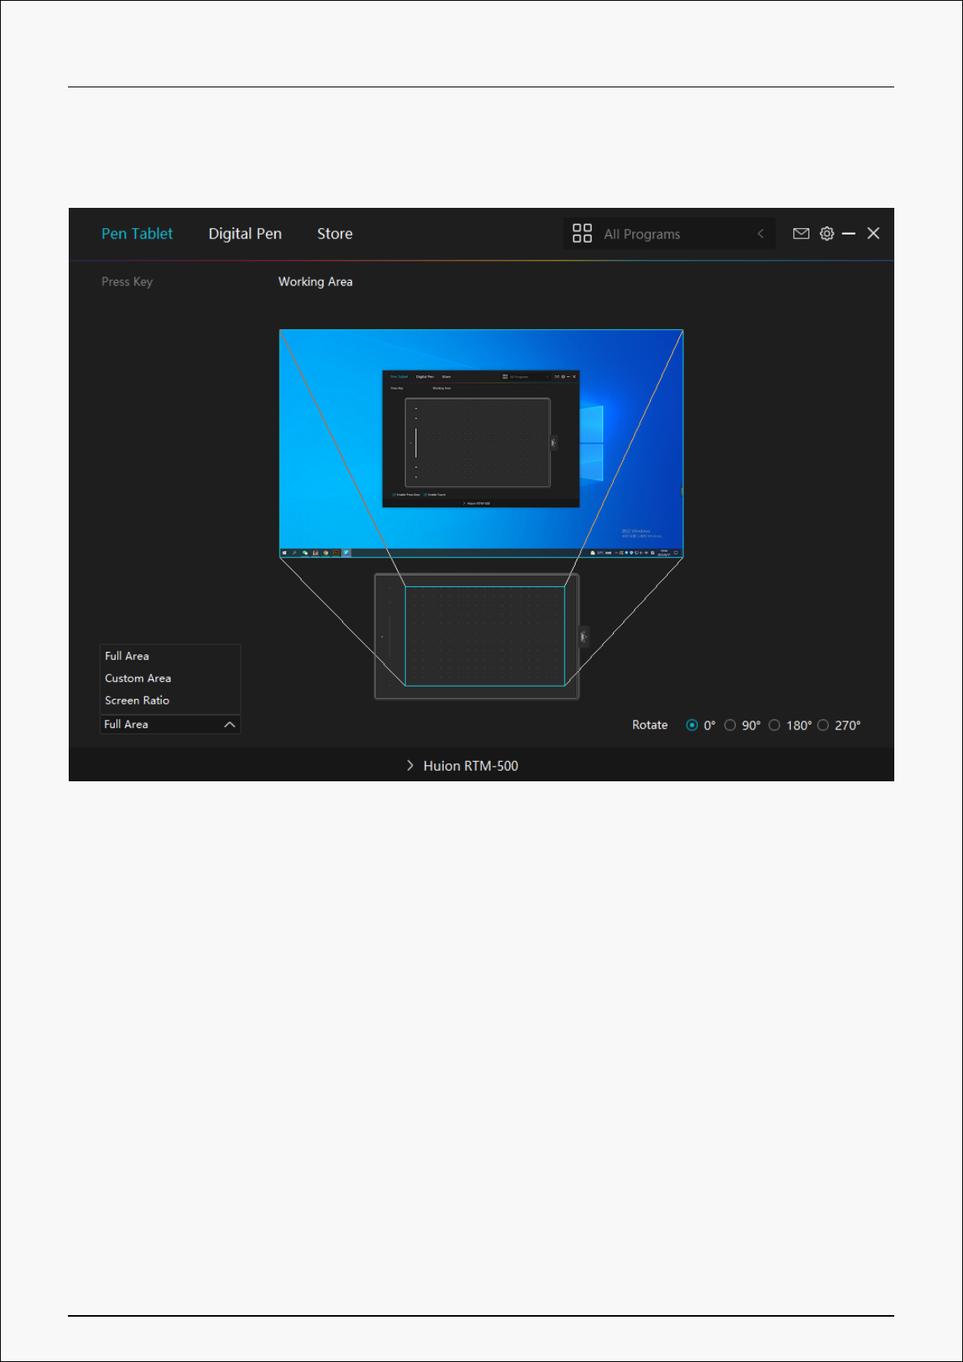
Task: Go to the Press Key section
Action: tap(127, 281)
